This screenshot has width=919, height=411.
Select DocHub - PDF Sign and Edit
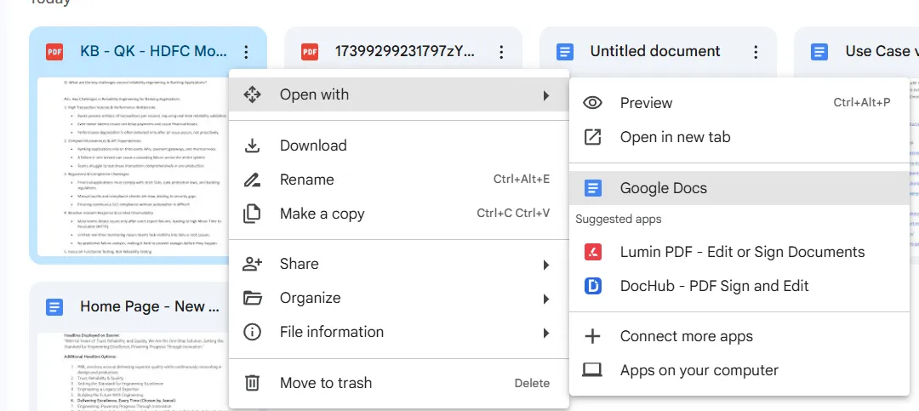(739, 286)
